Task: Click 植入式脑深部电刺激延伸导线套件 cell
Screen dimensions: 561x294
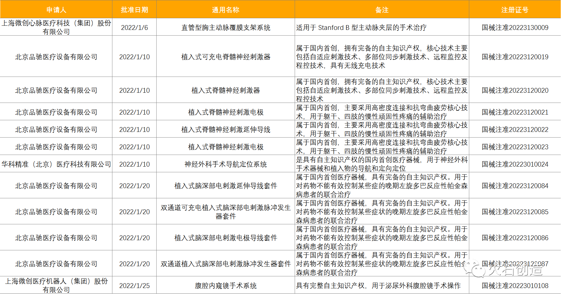Action: tap(225, 186)
